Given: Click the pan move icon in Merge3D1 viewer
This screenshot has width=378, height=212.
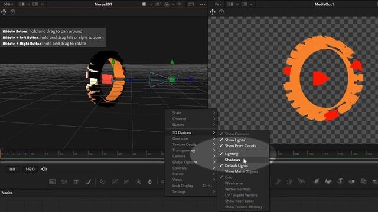Looking at the screenshot, I should click(x=4, y=12).
